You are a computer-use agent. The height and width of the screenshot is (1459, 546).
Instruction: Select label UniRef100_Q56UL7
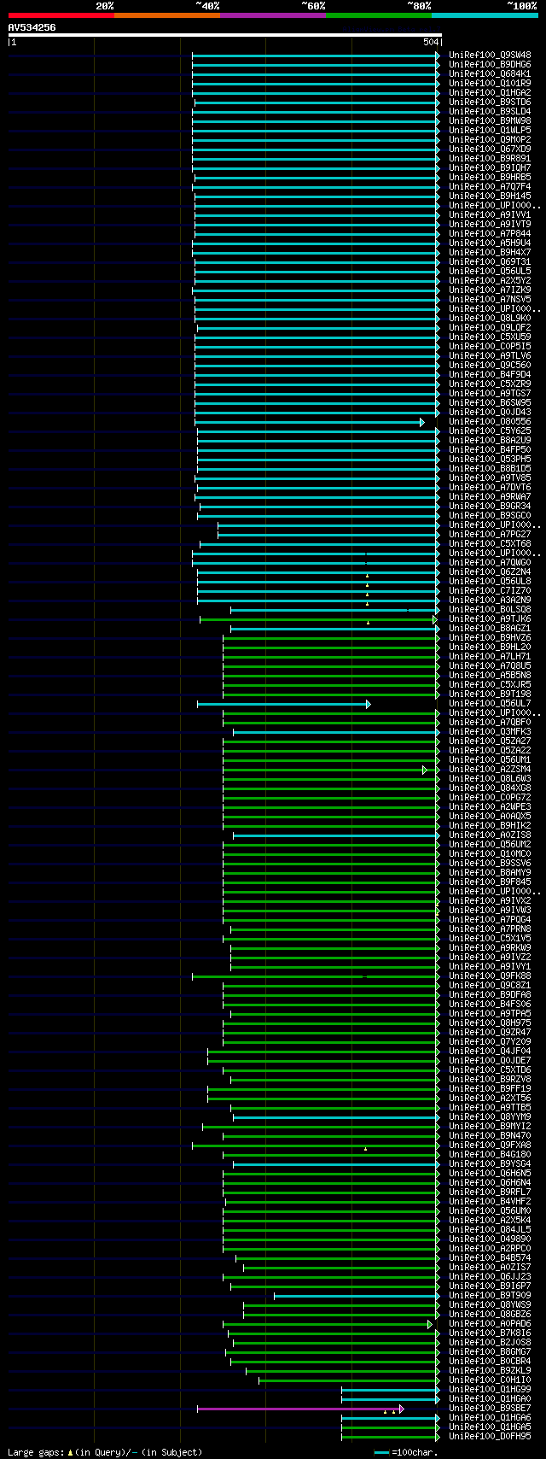tap(490, 704)
